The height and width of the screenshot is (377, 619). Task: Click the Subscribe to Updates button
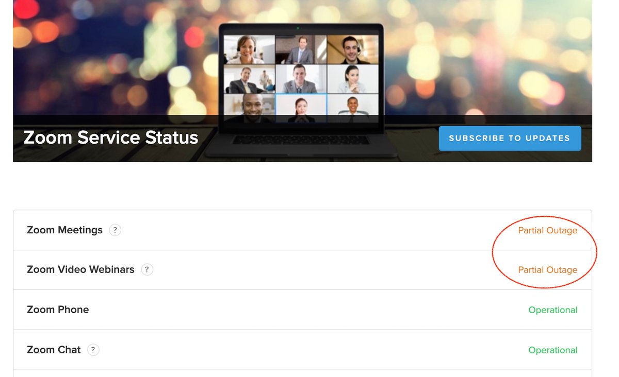[x=510, y=138]
